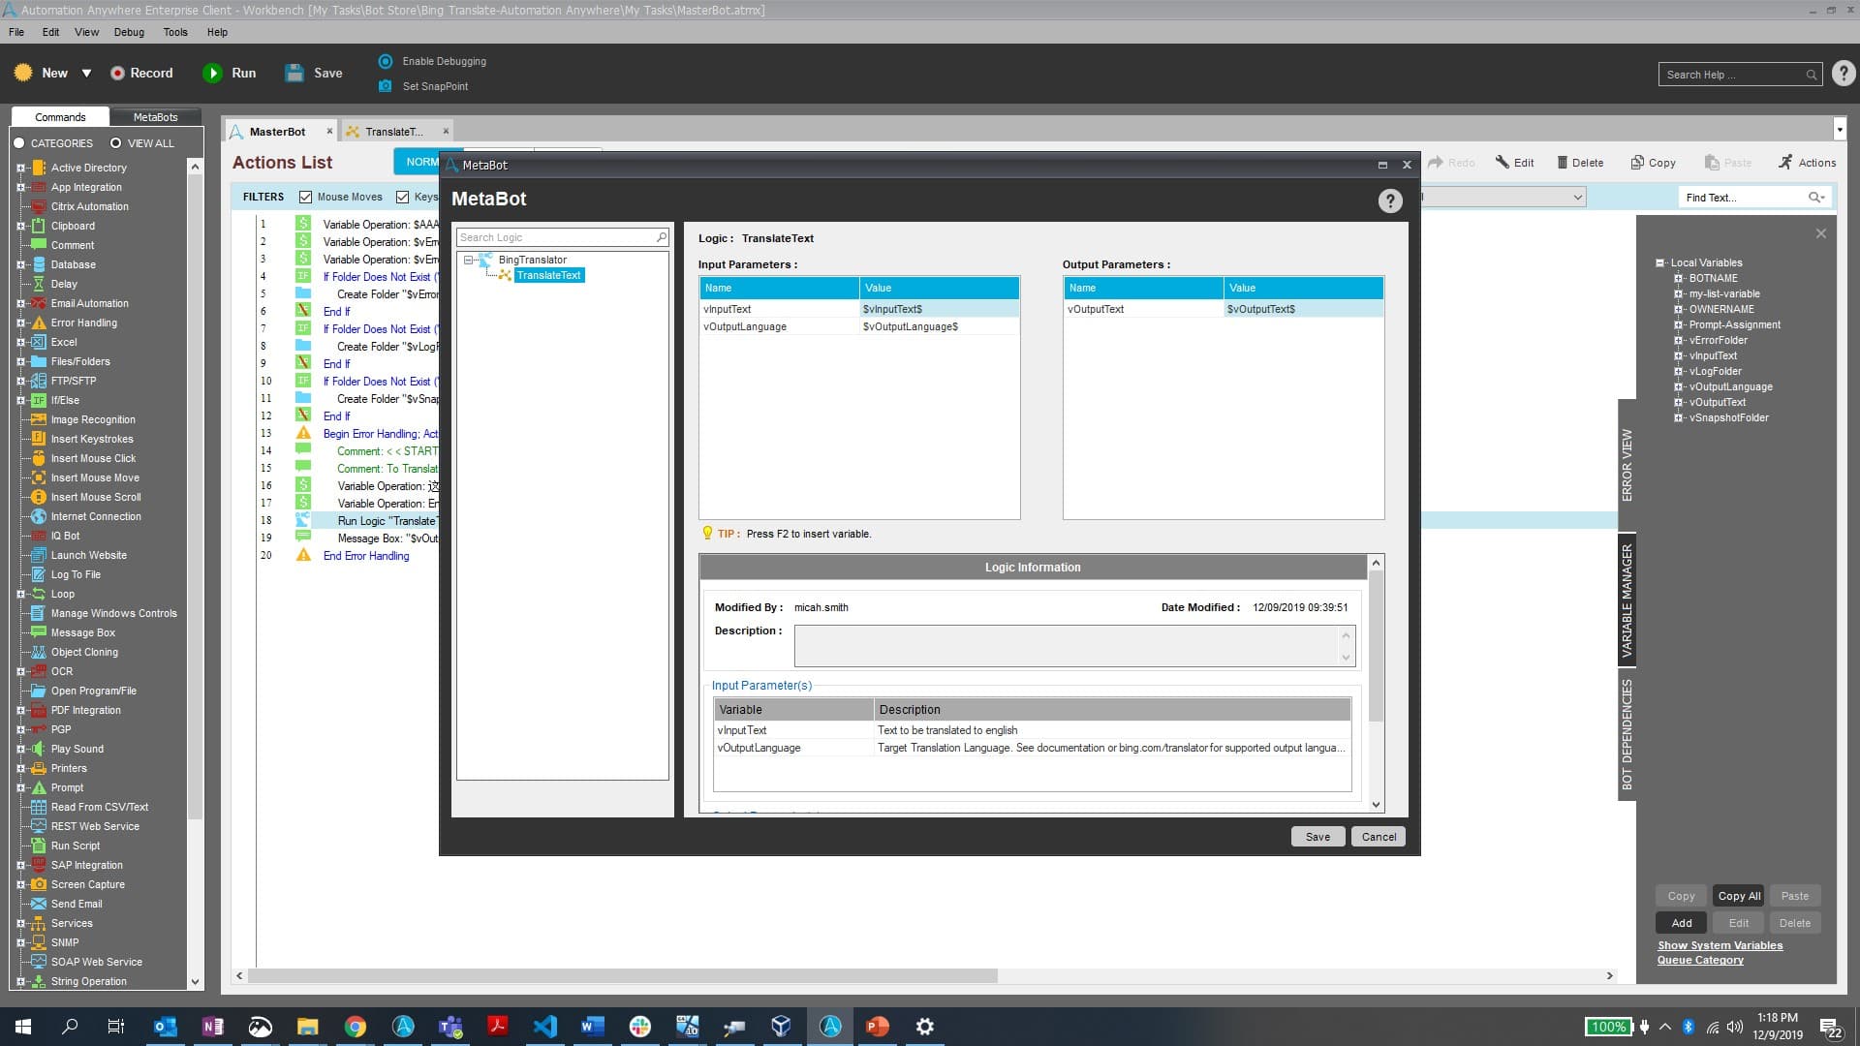1860x1046 pixels.
Task: Expand the Active Directory command category
Action: coord(20,168)
